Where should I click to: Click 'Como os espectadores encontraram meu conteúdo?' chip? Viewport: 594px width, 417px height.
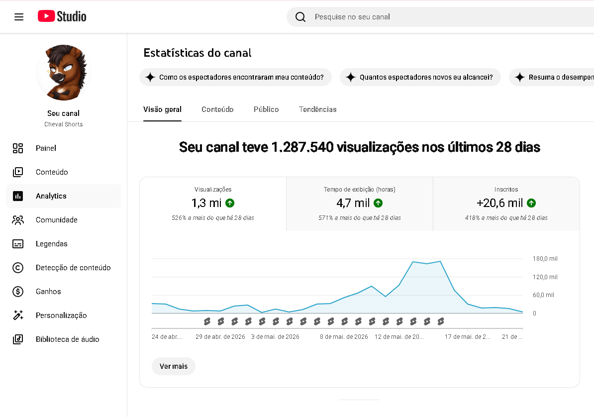point(236,77)
